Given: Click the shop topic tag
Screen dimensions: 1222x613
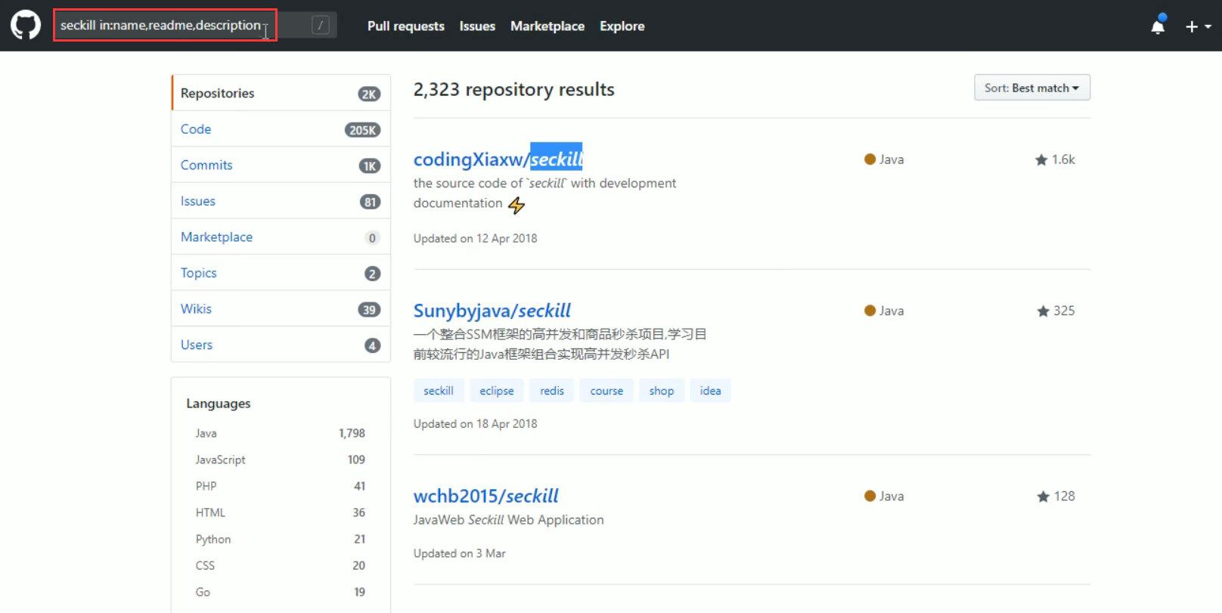Looking at the screenshot, I should 662,391.
